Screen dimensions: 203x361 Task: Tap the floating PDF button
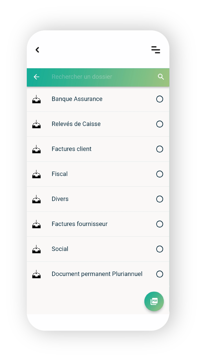(x=154, y=301)
